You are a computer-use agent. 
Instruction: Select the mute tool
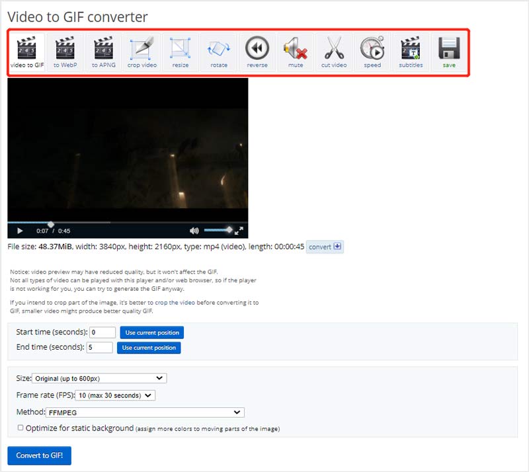(x=295, y=52)
